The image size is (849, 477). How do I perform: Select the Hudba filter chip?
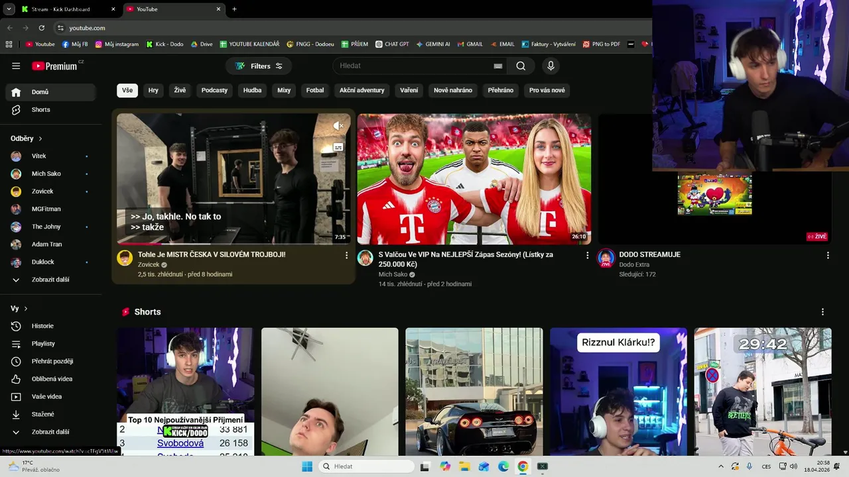252,90
